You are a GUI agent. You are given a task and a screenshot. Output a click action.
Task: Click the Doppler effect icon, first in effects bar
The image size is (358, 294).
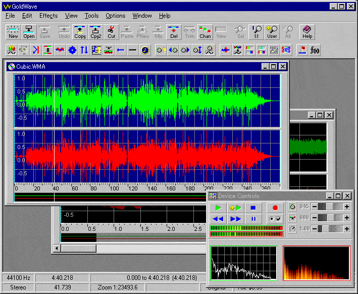pyautogui.click(x=12, y=50)
